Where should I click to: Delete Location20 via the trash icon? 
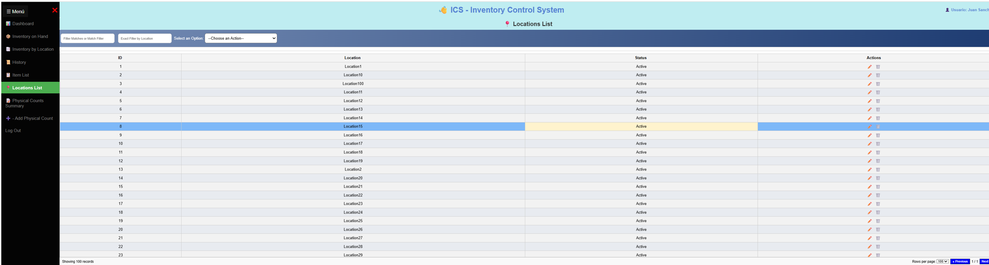click(878, 178)
